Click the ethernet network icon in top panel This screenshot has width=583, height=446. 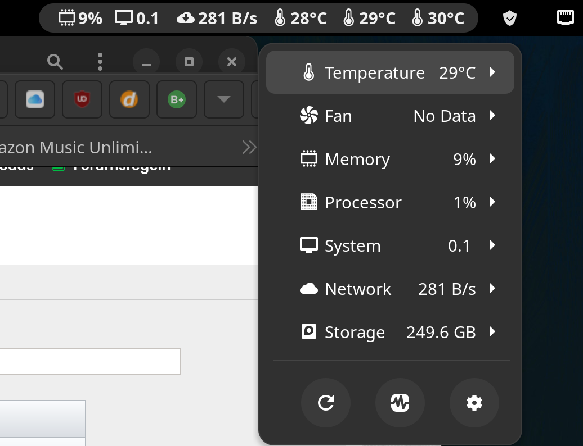coord(565,18)
